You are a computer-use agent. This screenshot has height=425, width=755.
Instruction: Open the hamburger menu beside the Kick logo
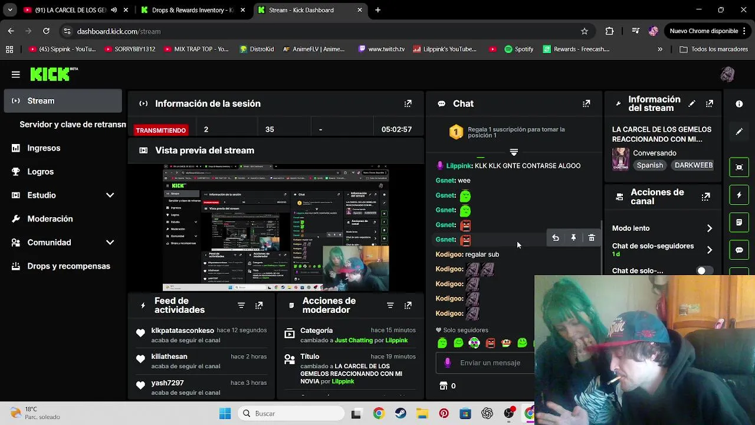(x=16, y=74)
